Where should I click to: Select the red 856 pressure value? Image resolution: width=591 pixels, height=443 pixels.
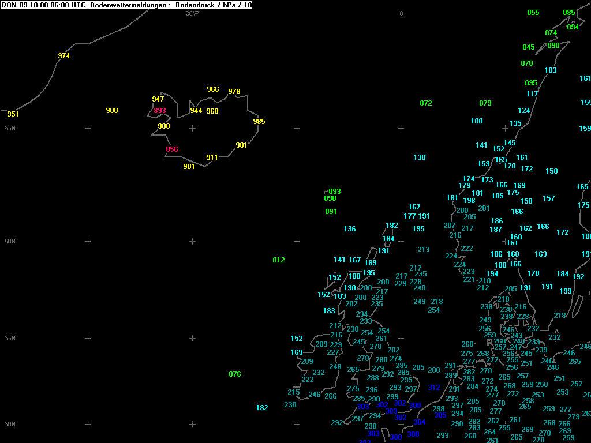pyautogui.click(x=172, y=149)
